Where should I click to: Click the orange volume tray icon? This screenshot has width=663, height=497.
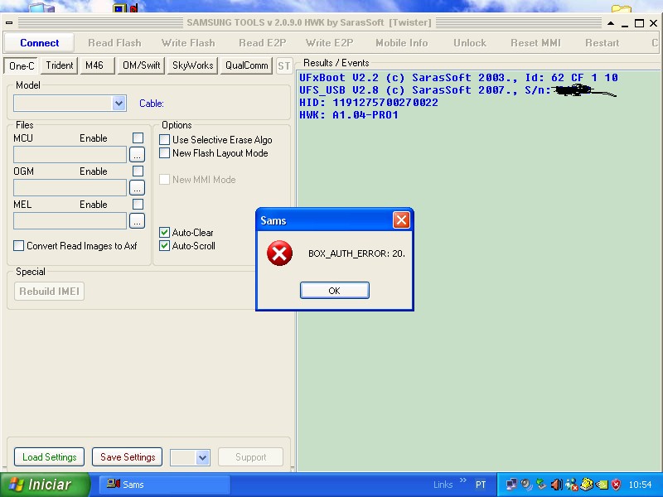click(556, 485)
